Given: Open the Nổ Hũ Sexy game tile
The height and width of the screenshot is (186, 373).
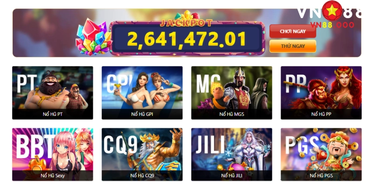Looking at the screenshot, I should 53,154.
